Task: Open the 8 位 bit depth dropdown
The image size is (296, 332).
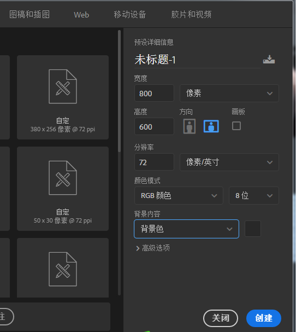Action: (x=254, y=195)
